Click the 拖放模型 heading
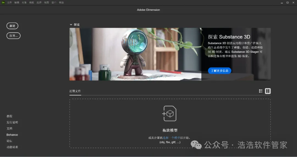This screenshot has height=157, width=297. click(170, 130)
